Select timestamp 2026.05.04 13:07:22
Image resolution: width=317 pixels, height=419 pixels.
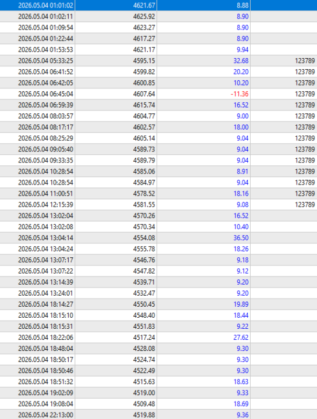45,271
